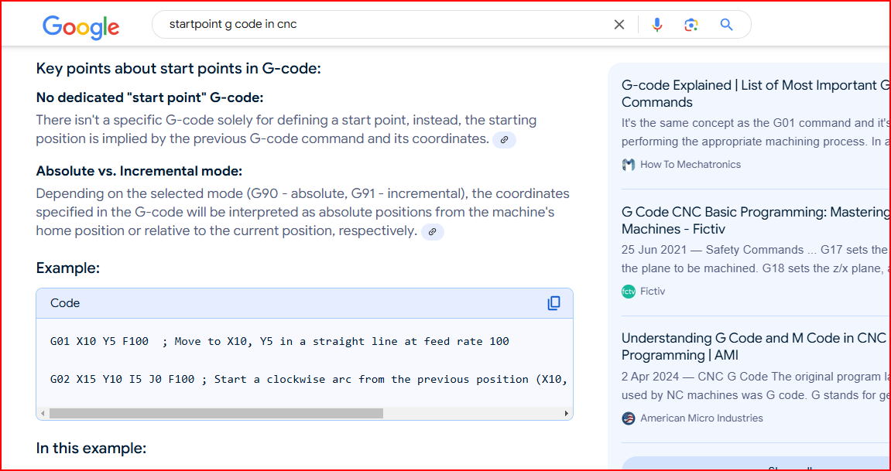Start voice search with microphone icon
891x471 pixels.
point(657,25)
